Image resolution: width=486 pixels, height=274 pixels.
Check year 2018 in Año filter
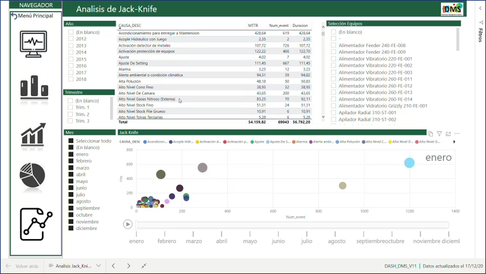point(71,79)
